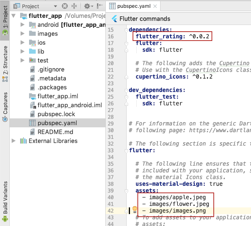
Task: Expand the ios folder
Action: coord(22,42)
